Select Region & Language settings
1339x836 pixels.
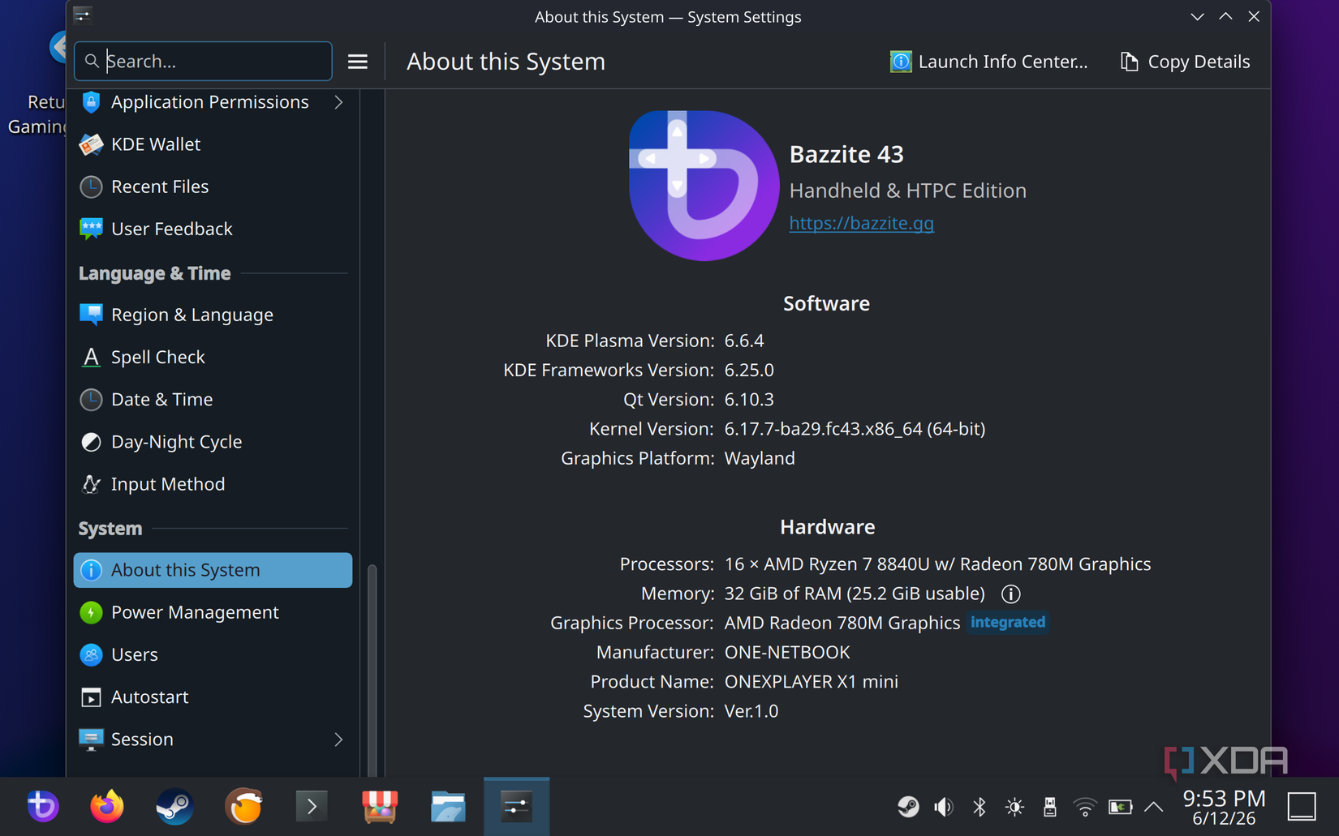[213, 315]
